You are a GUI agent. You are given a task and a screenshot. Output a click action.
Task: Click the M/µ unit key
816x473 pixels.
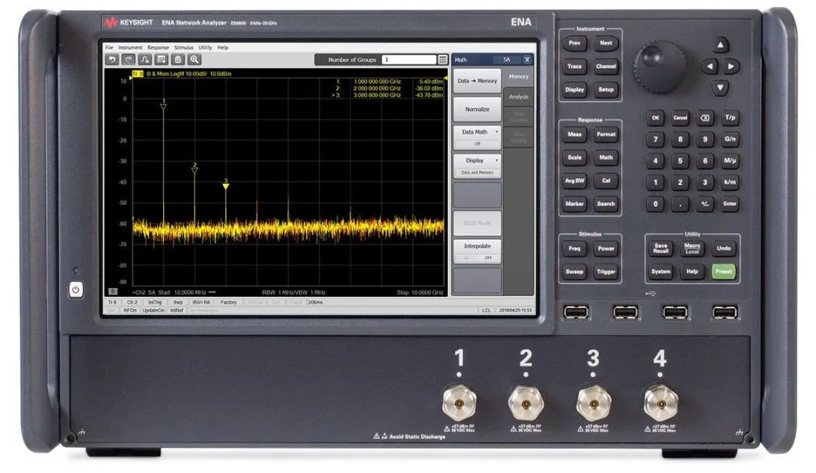[730, 161]
